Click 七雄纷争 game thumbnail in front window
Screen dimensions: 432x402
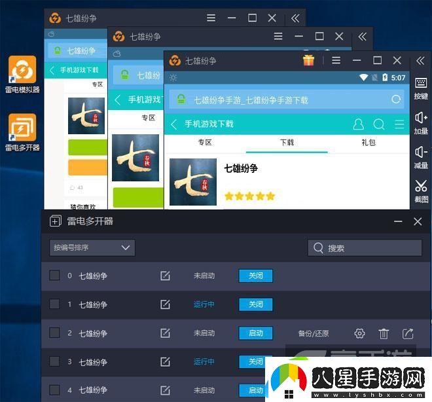coord(193,182)
